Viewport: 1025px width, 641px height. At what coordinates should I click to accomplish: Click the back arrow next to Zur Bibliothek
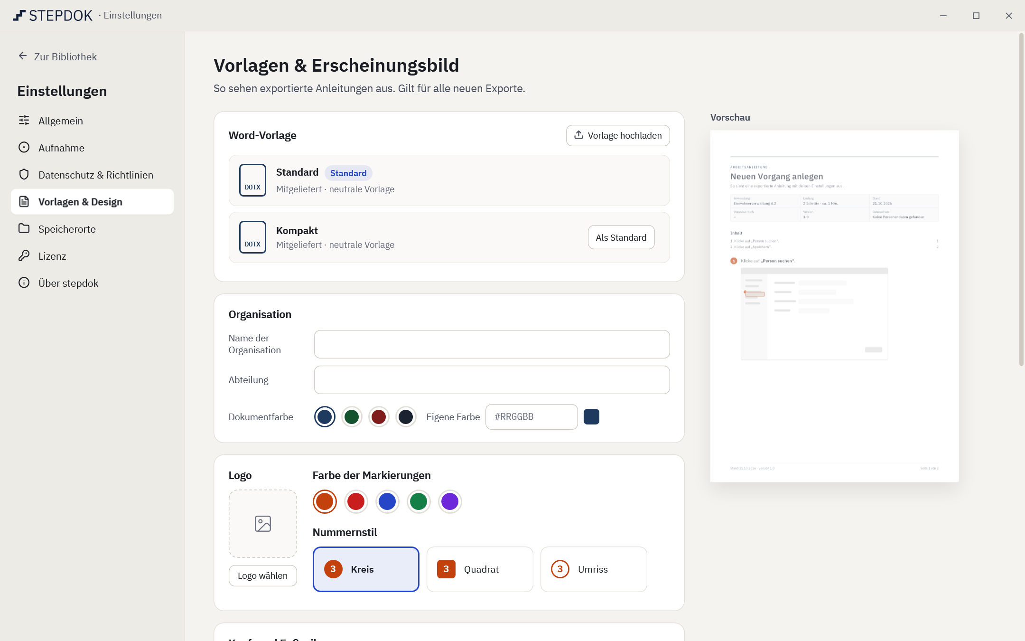pos(23,56)
